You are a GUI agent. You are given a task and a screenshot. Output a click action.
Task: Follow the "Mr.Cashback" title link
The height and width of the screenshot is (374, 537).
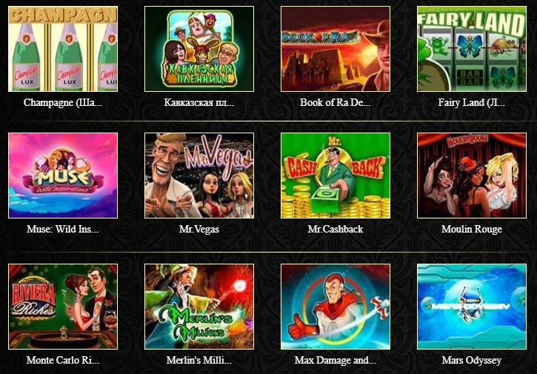336,229
